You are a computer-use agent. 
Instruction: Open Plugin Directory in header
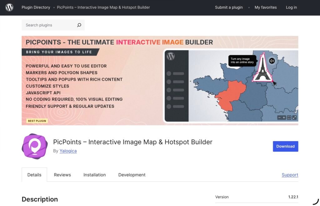pyautogui.click(x=36, y=7)
